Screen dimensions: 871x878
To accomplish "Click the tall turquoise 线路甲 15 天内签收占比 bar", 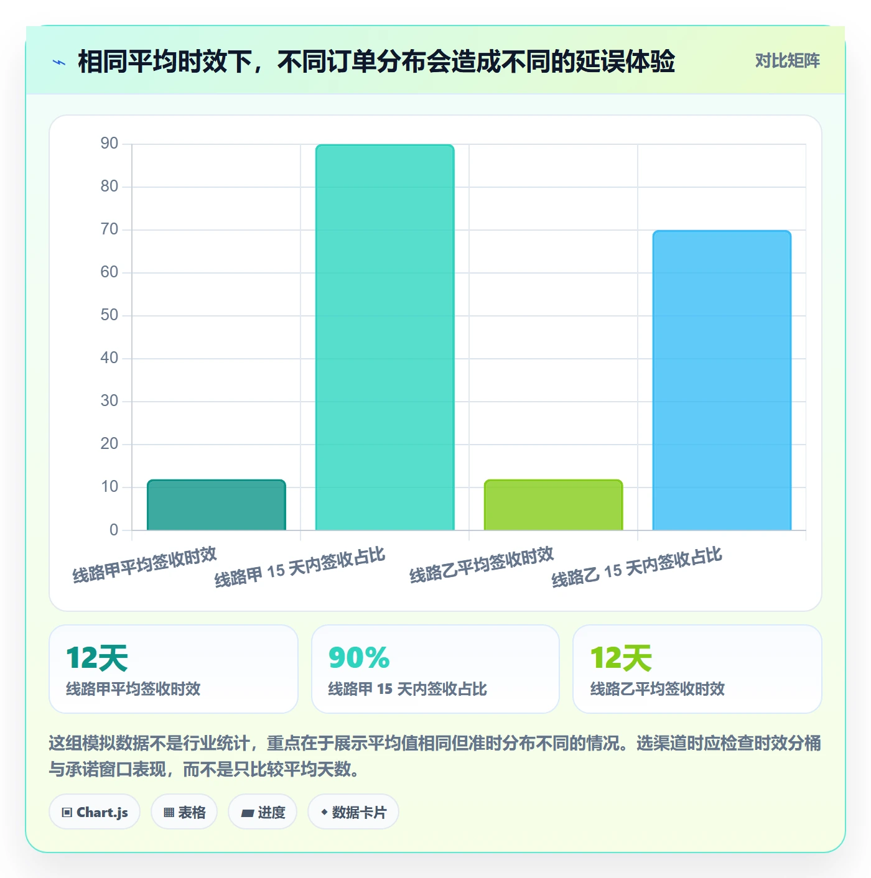I will point(385,338).
